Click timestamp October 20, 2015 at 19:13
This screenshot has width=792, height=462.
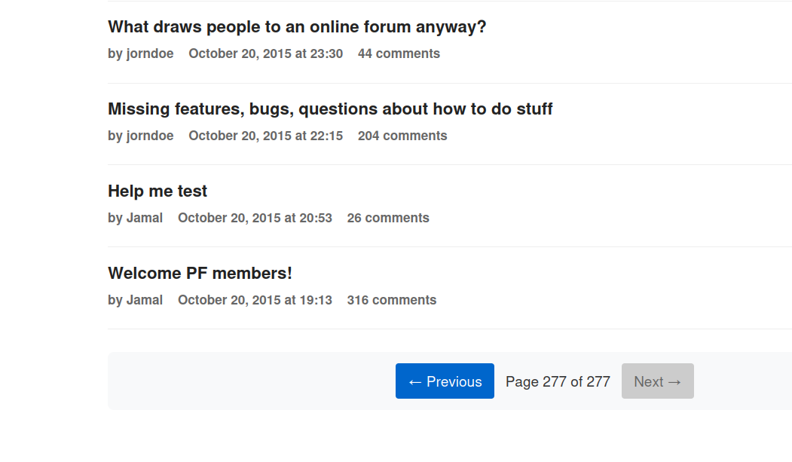[255, 300]
